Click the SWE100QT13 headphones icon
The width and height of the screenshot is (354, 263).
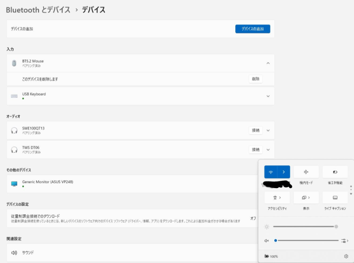(14, 130)
